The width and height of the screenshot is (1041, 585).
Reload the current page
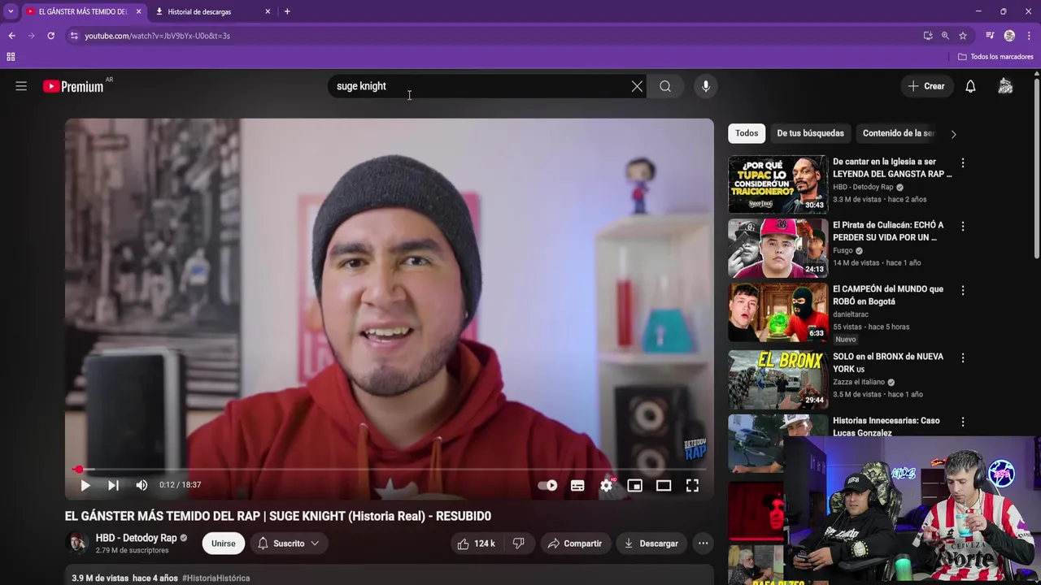tap(50, 36)
